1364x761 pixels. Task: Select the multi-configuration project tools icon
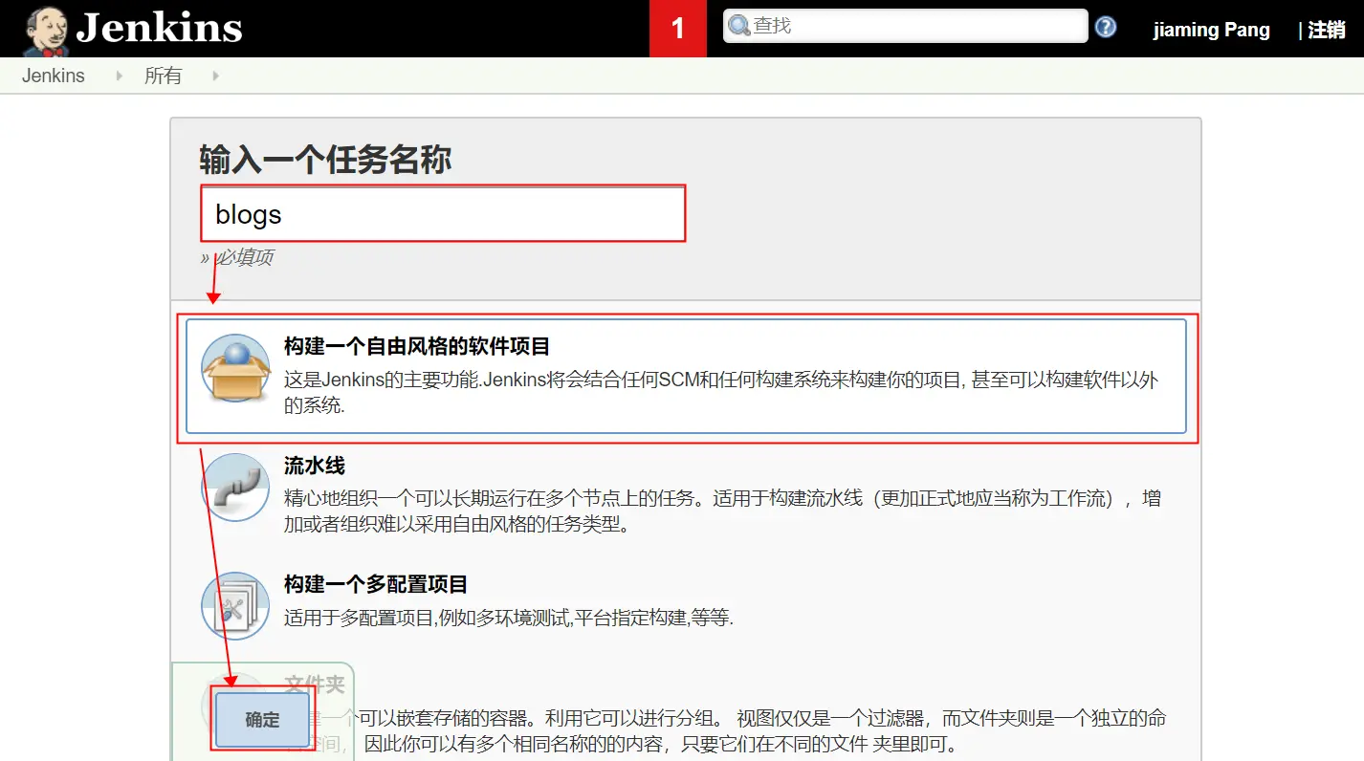(x=235, y=605)
